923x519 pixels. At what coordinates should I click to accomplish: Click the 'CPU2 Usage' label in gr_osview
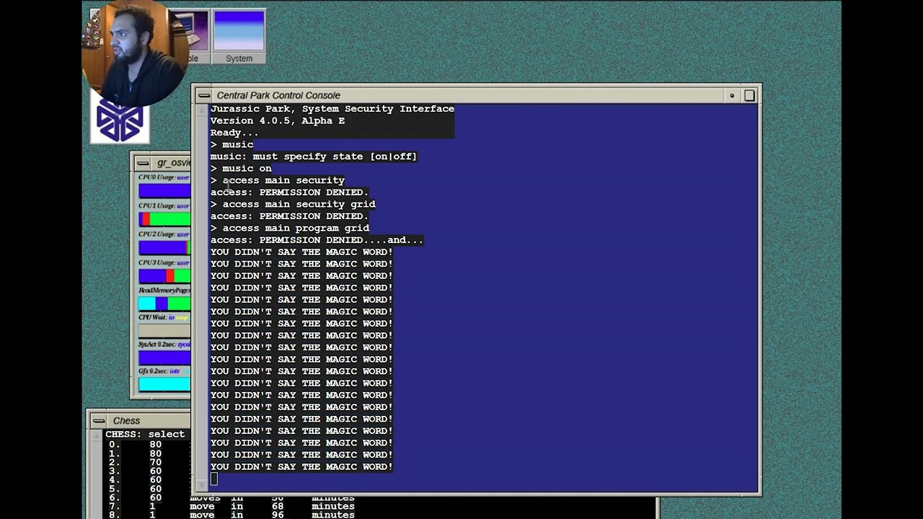(x=156, y=234)
